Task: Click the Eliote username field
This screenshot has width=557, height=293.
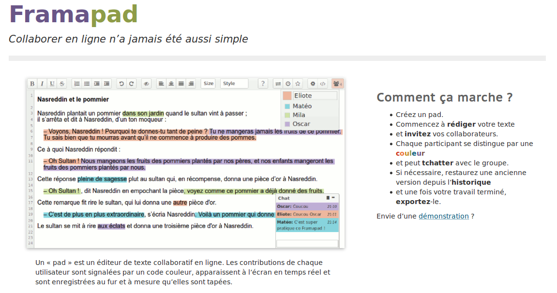Action: (315, 96)
